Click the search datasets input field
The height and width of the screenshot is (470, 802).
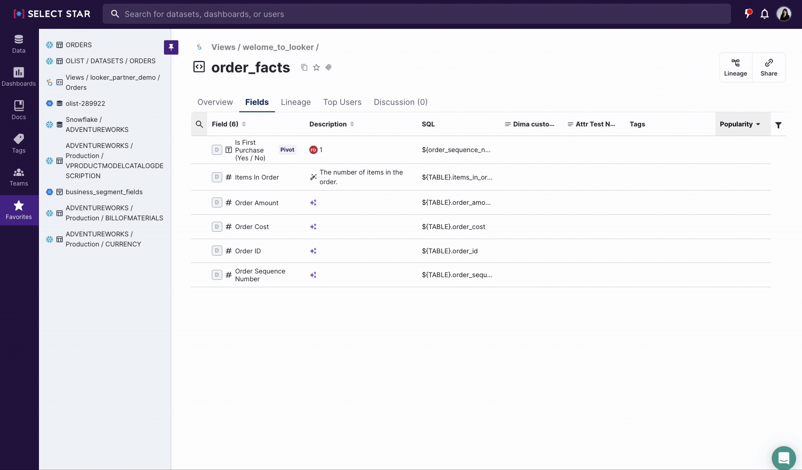pos(416,14)
